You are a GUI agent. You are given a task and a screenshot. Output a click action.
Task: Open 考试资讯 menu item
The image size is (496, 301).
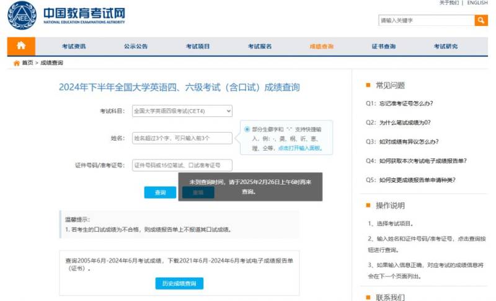tap(74, 46)
